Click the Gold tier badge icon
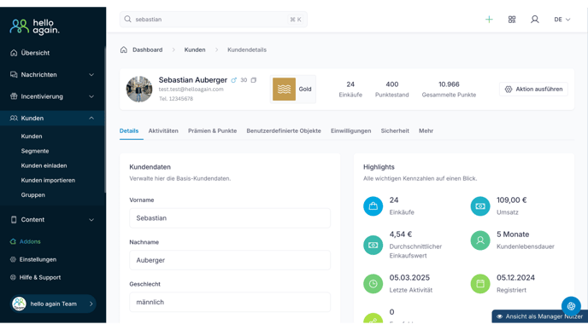588x330 pixels. tap(284, 89)
